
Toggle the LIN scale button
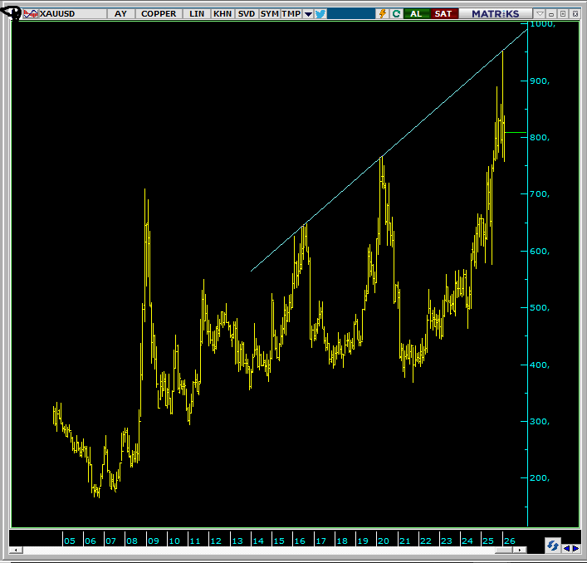[197, 14]
